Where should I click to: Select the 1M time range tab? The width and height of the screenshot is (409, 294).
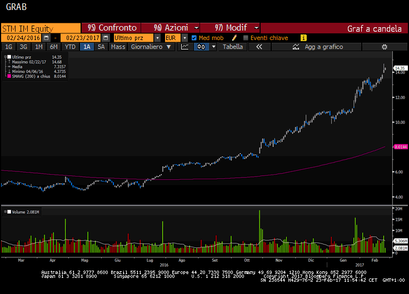click(x=38, y=47)
